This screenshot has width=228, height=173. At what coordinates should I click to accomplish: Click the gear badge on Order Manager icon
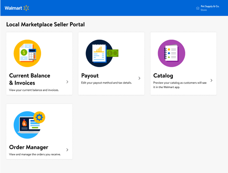39,117
